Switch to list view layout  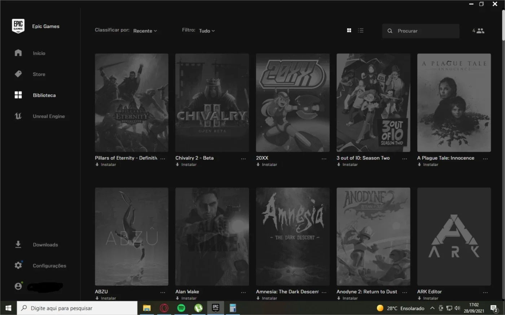(x=361, y=31)
